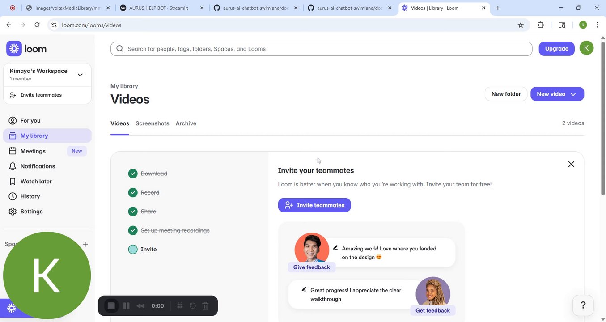
Task: Open Watch later from sidebar
Action: click(36, 182)
